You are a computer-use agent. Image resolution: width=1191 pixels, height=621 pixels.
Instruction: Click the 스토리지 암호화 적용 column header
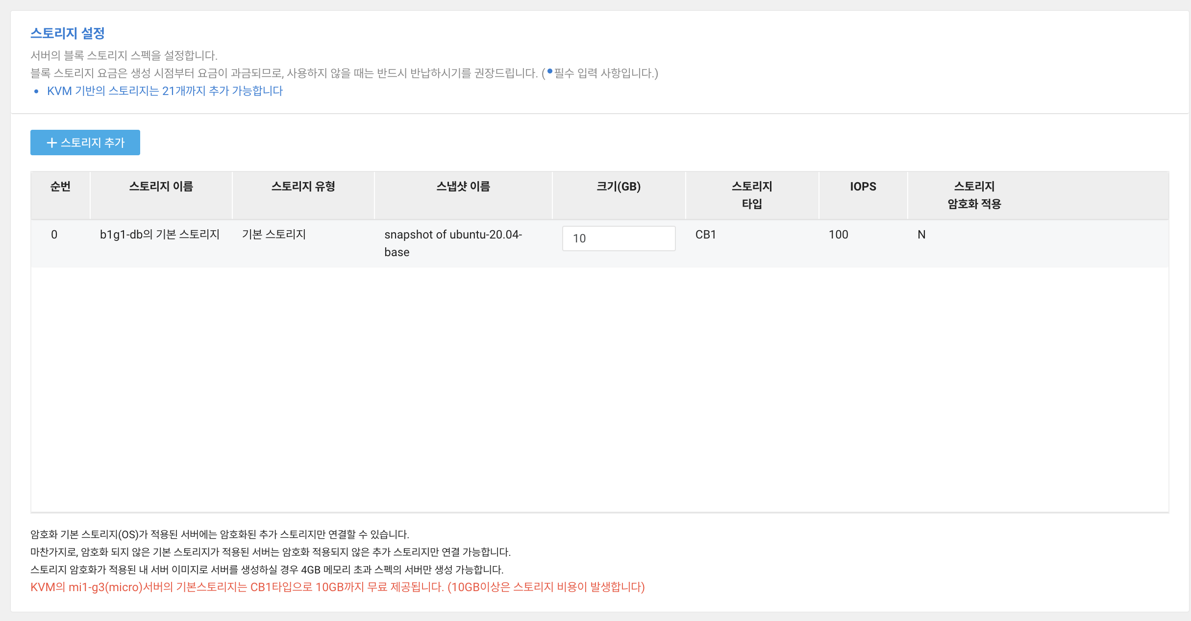974,195
